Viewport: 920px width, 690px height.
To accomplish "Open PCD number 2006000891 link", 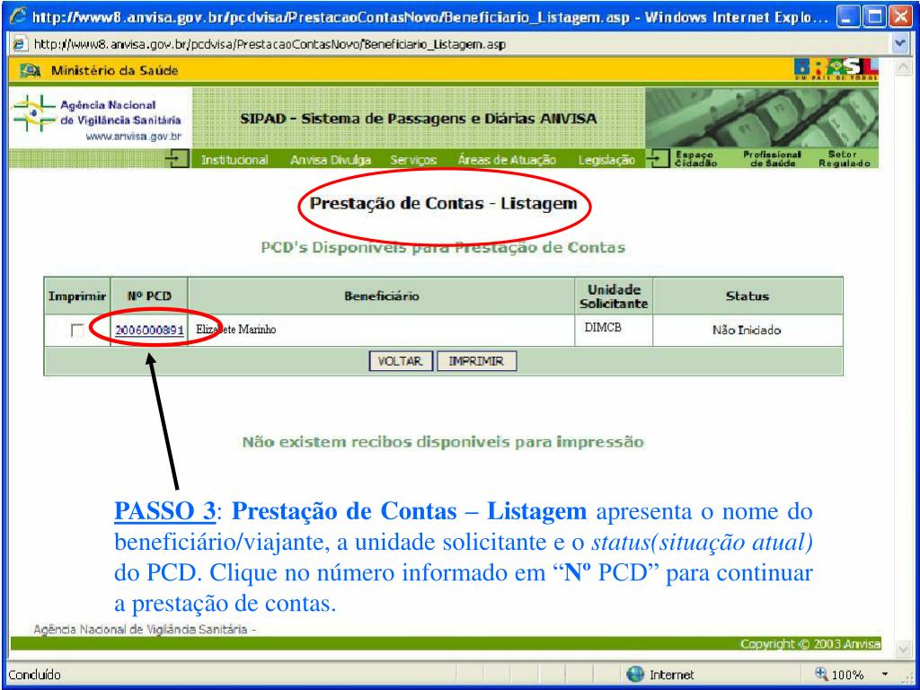I will click(x=149, y=331).
